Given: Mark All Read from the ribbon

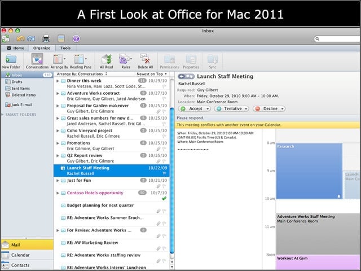Looking at the screenshot, I should [107, 62].
